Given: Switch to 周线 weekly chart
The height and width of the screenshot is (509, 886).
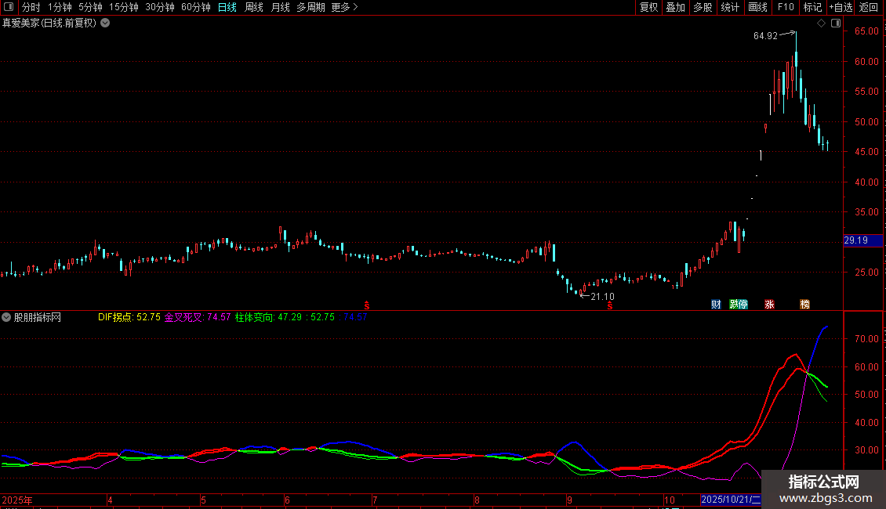Looking at the screenshot, I should [x=254, y=7].
